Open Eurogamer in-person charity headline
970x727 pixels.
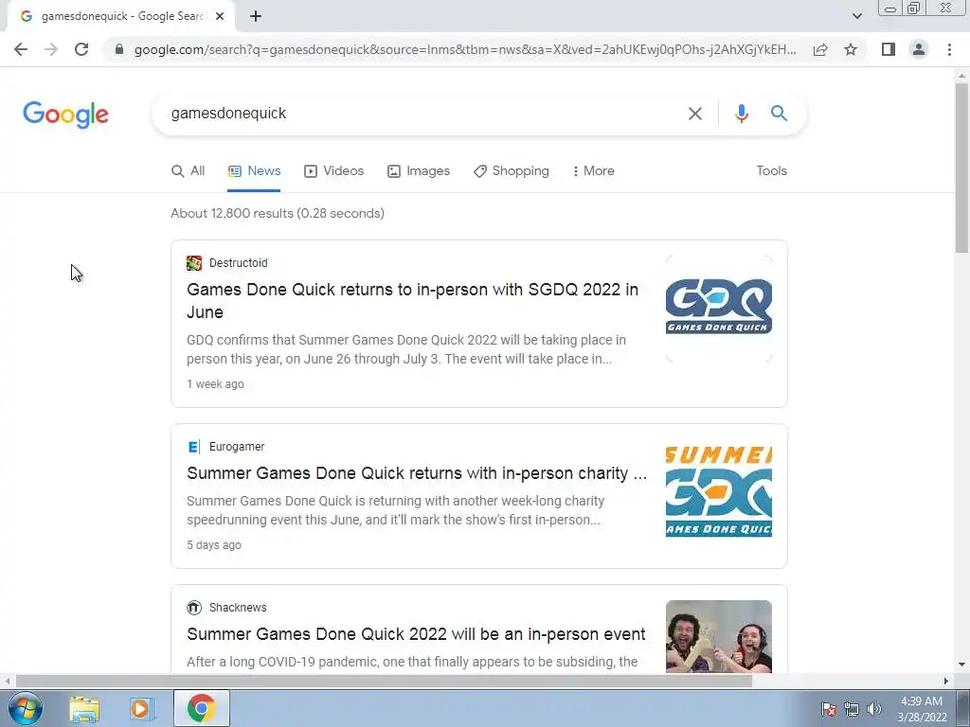click(417, 473)
